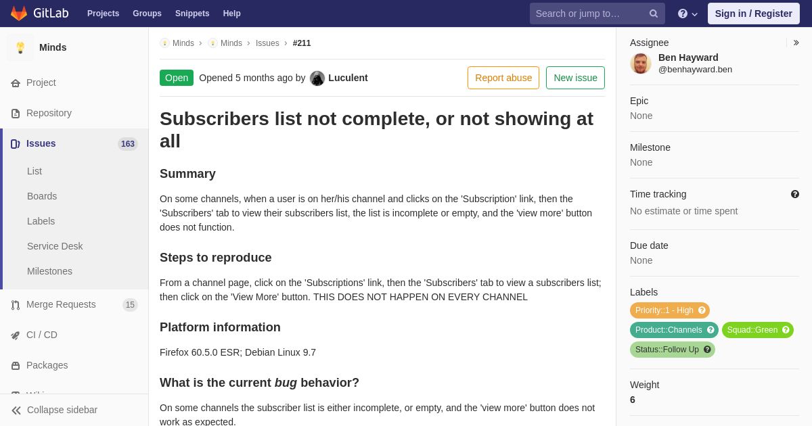This screenshot has height=426, width=812.
Task: Open the Projects menu
Action: pyautogui.click(x=103, y=14)
